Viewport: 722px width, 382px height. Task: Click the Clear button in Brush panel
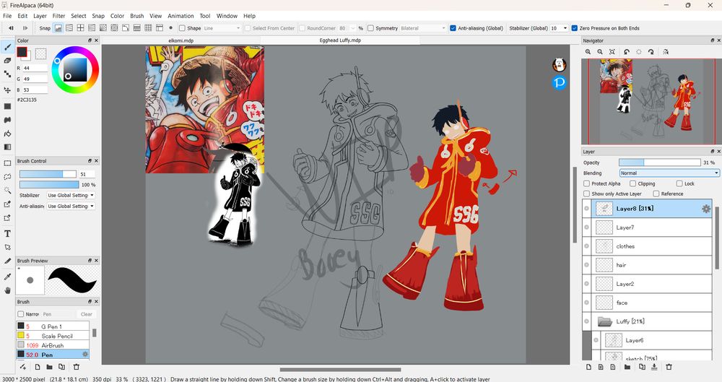point(87,314)
